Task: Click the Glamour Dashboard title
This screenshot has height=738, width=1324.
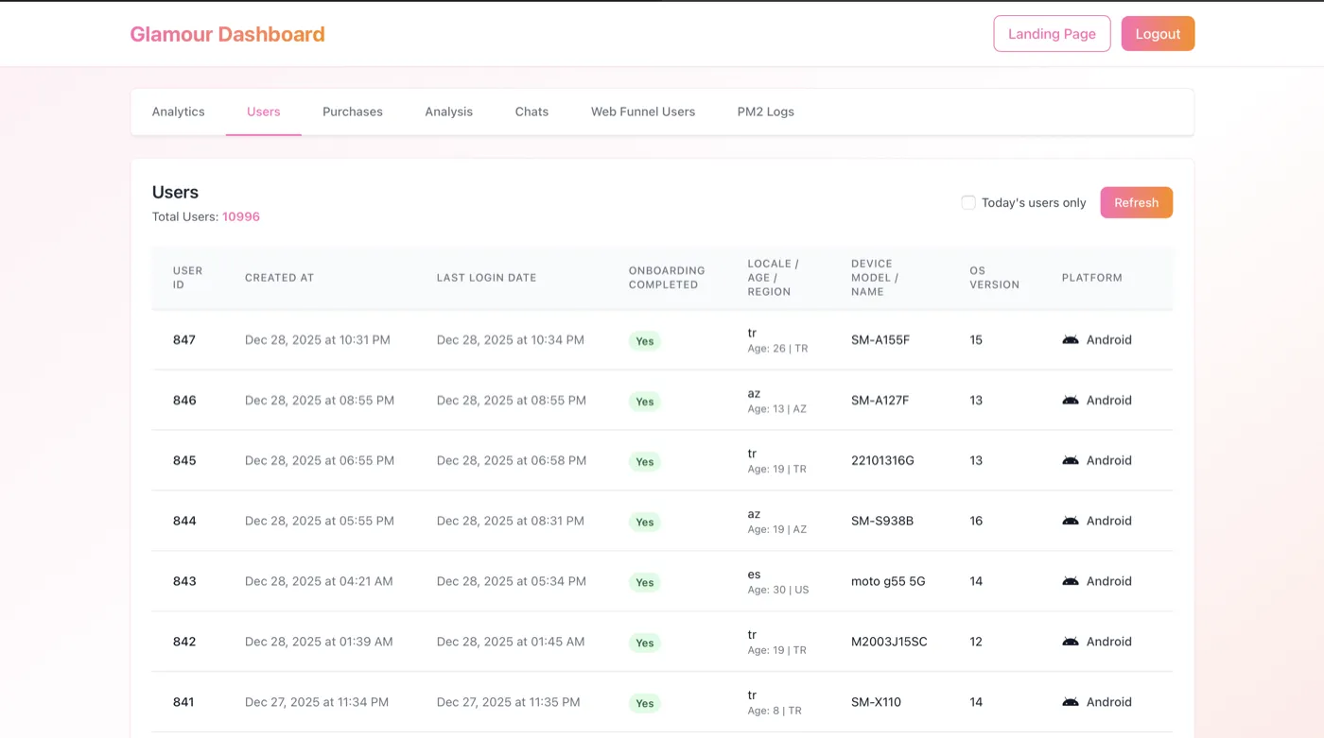Action: [227, 34]
